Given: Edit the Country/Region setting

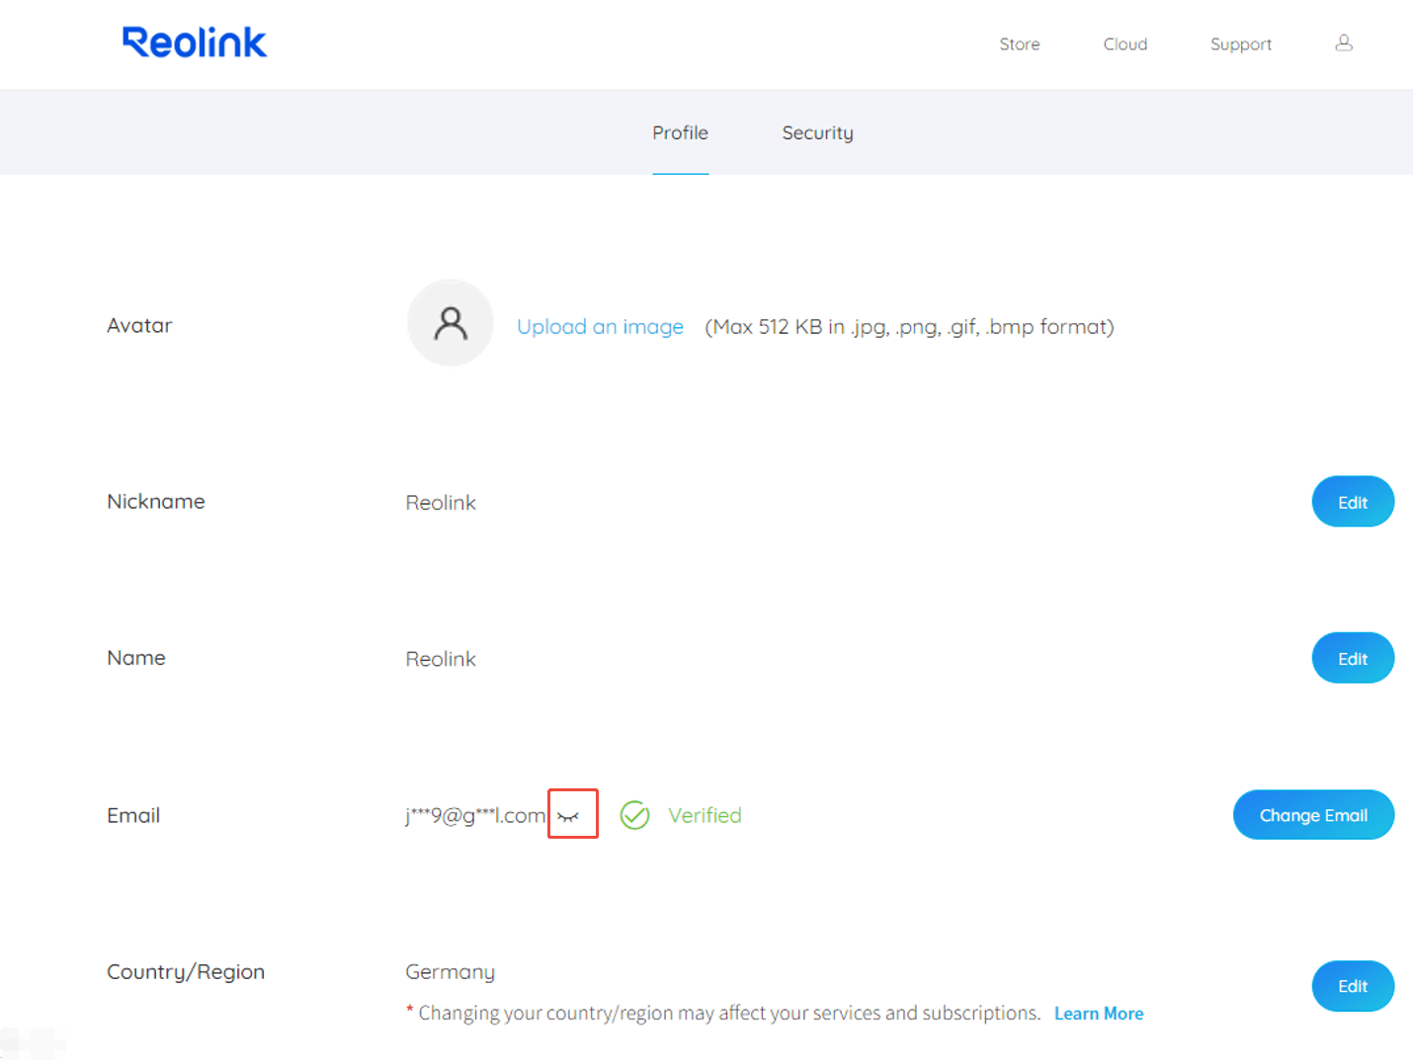Looking at the screenshot, I should click(x=1353, y=986).
